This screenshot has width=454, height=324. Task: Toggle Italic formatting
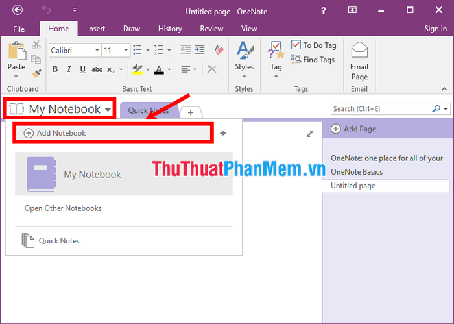[x=69, y=69]
